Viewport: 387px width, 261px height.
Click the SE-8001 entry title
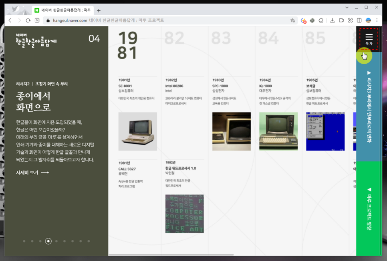click(125, 86)
